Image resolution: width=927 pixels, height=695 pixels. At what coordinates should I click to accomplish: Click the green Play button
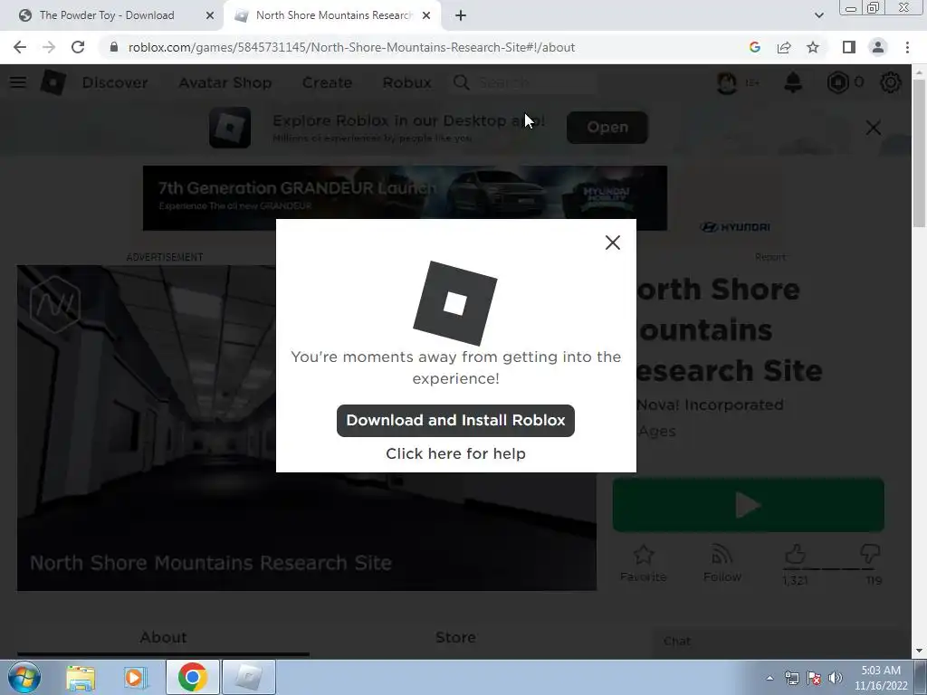point(749,505)
